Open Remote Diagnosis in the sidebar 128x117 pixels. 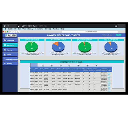pos(10,59)
